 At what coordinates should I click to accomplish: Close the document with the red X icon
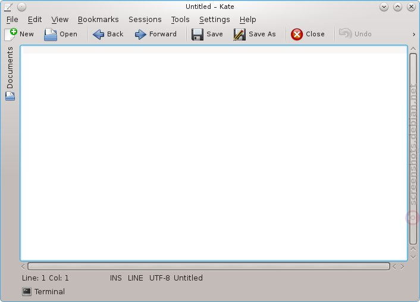pos(297,35)
